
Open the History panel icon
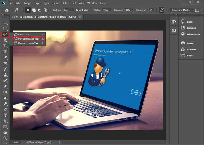173,22
